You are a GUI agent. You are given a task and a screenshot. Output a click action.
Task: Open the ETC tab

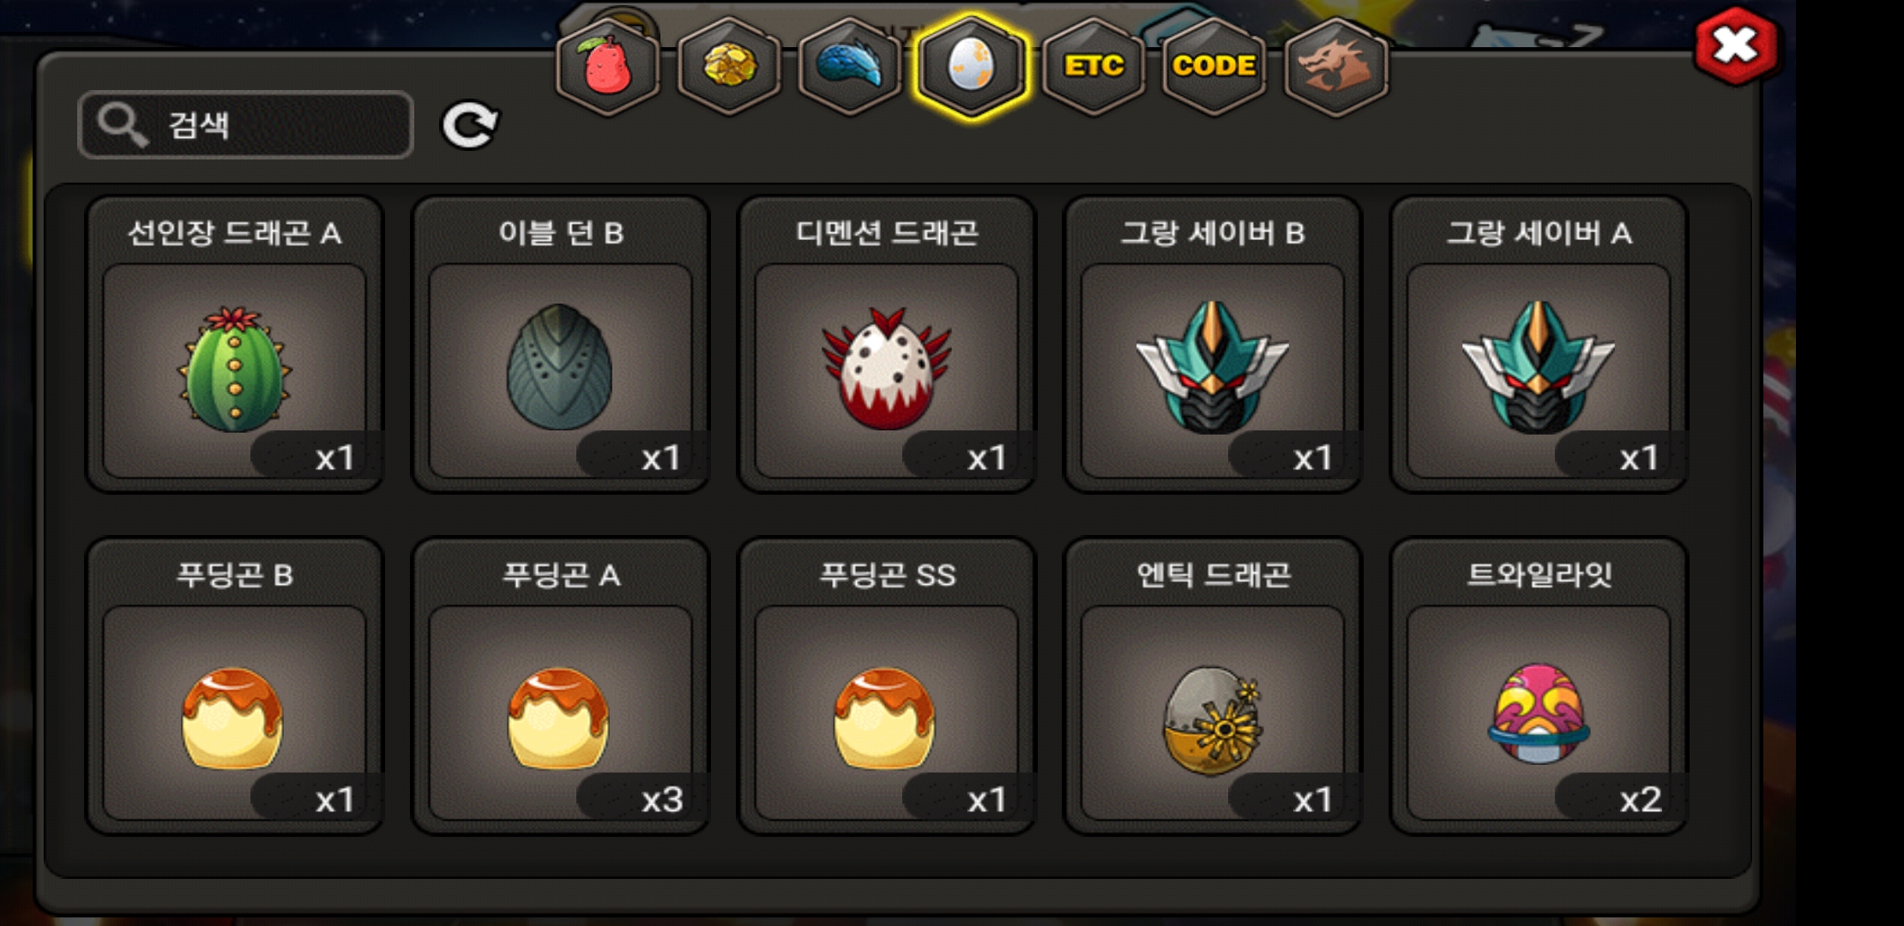(1094, 67)
